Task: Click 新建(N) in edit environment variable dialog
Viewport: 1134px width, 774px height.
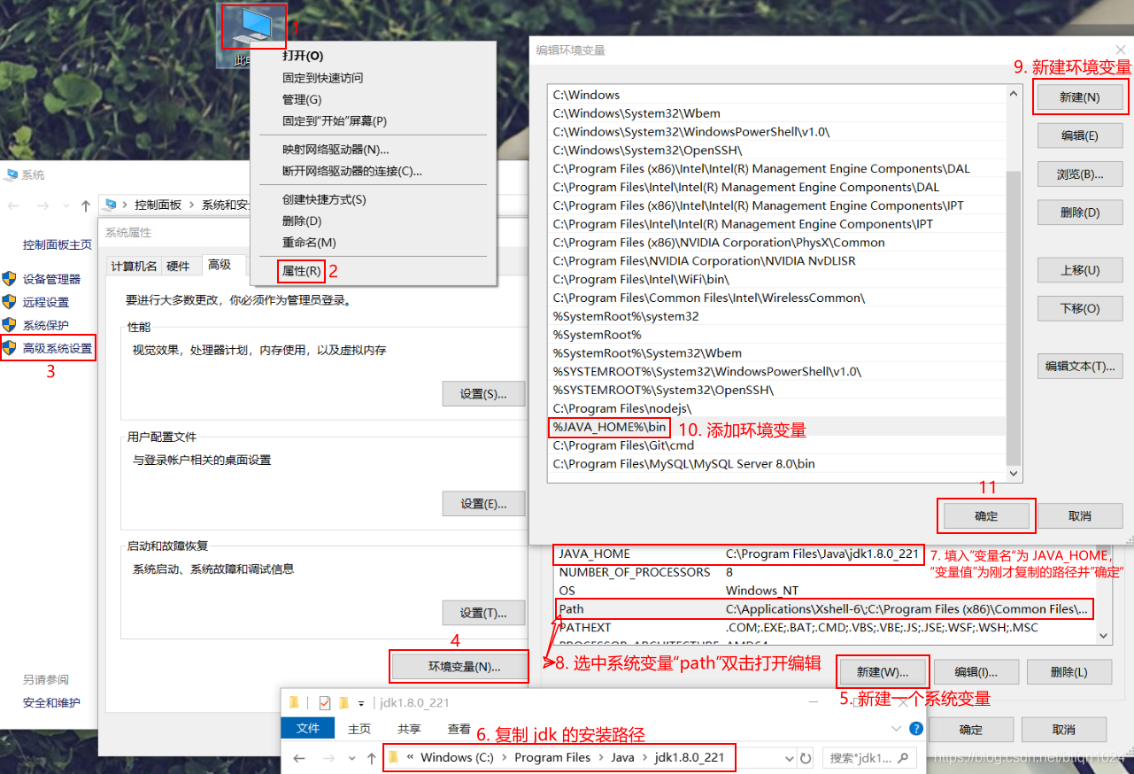Action: 1080,97
